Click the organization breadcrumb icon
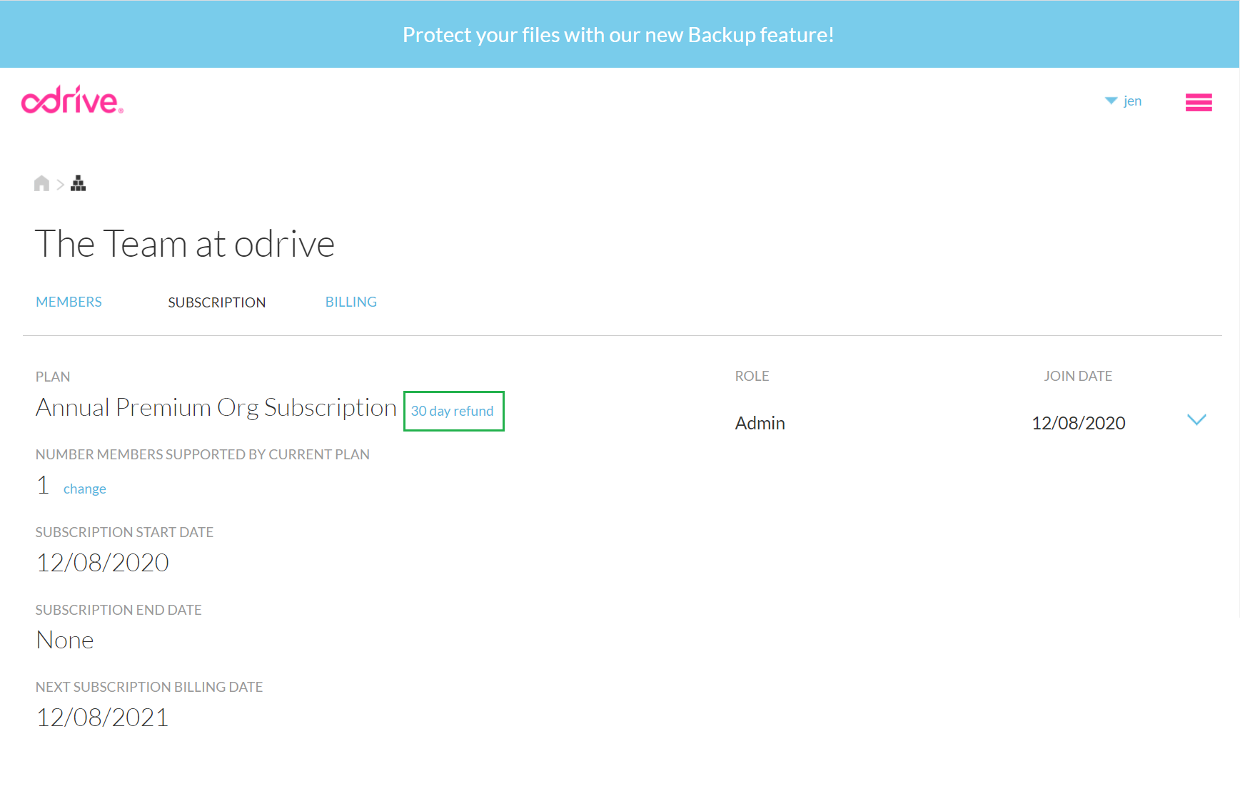1240x786 pixels. coord(79,184)
